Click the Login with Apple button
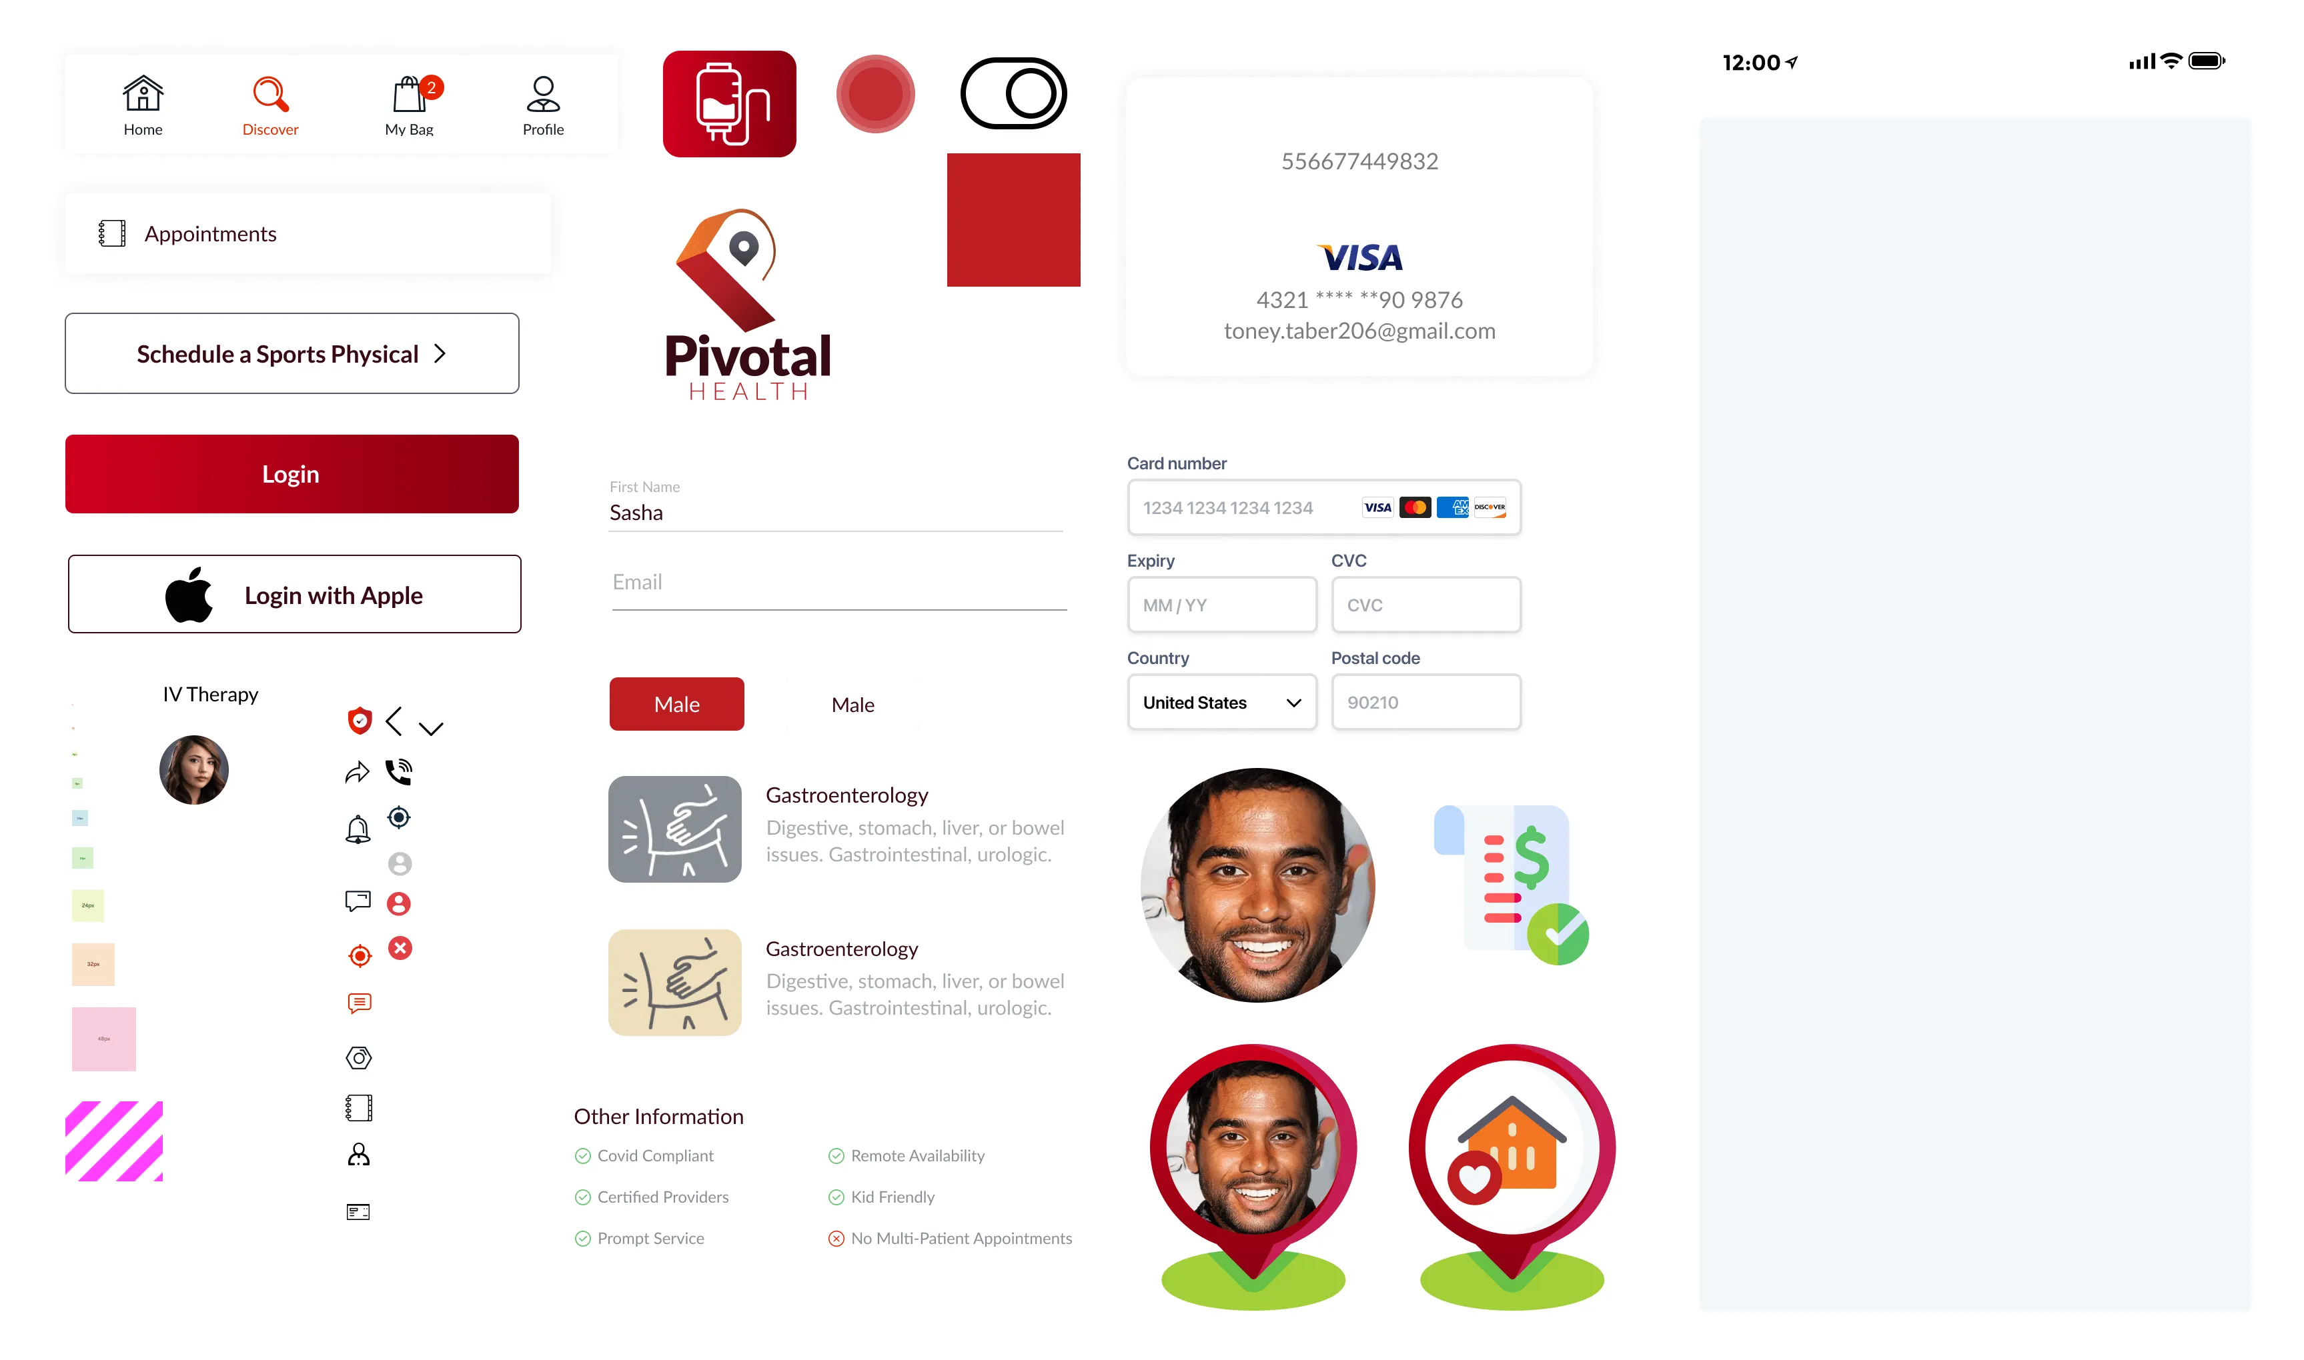 (293, 594)
